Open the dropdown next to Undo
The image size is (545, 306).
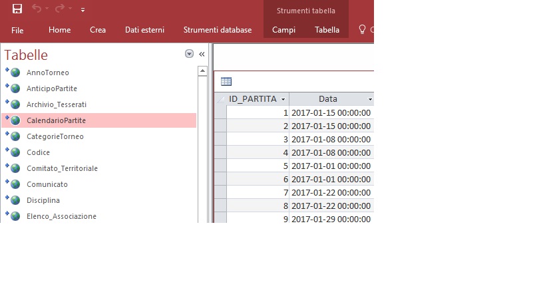coord(47,9)
